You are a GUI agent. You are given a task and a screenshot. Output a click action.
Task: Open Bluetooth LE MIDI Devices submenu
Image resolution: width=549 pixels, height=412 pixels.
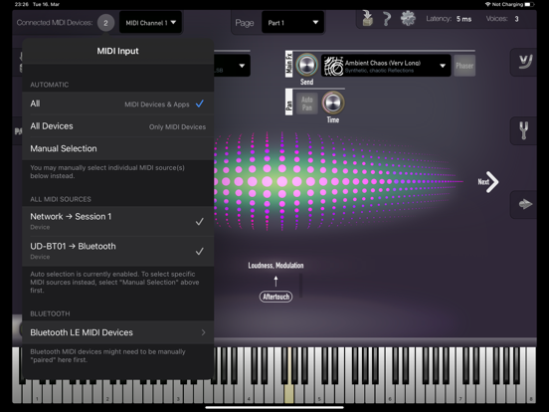pyautogui.click(x=118, y=332)
